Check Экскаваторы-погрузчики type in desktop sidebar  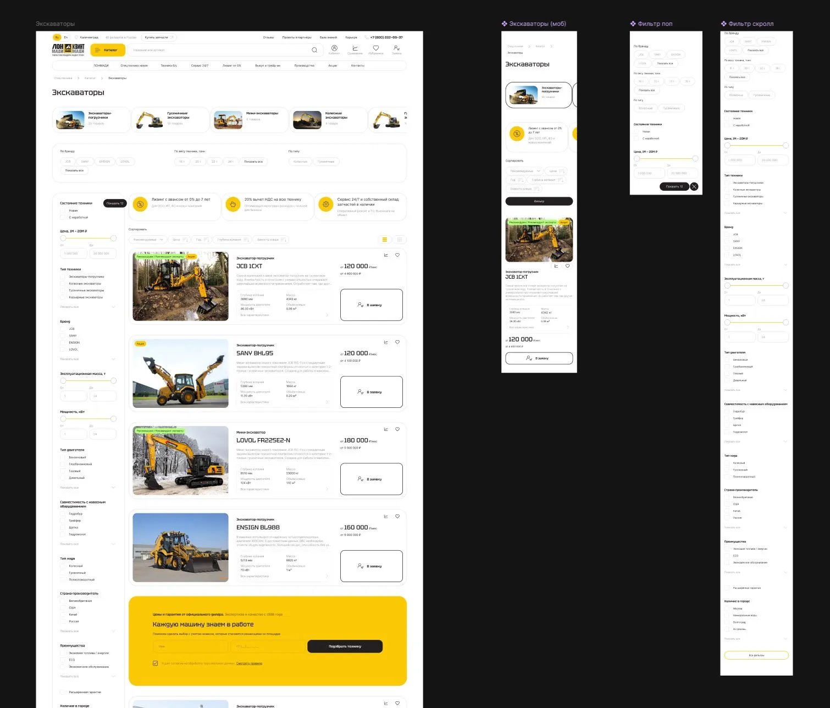point(63,277)
